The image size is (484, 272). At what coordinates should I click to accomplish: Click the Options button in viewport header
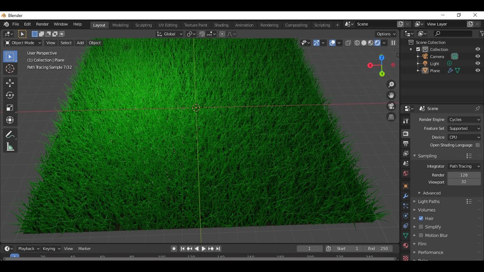tap(386, 34)
